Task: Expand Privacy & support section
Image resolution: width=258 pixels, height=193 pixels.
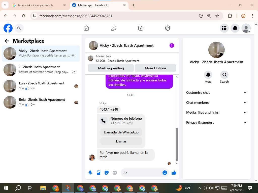Action: coord(216,122)
